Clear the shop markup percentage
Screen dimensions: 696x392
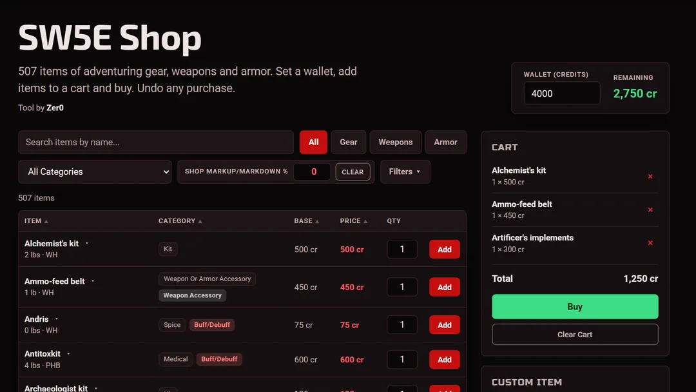[x=353, y=171]
